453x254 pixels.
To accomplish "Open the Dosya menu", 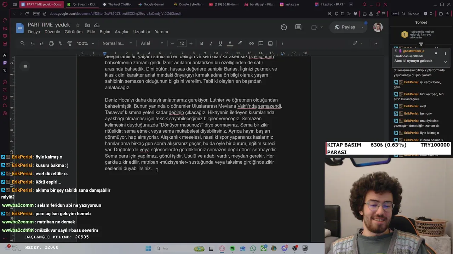I will [34, 32].
